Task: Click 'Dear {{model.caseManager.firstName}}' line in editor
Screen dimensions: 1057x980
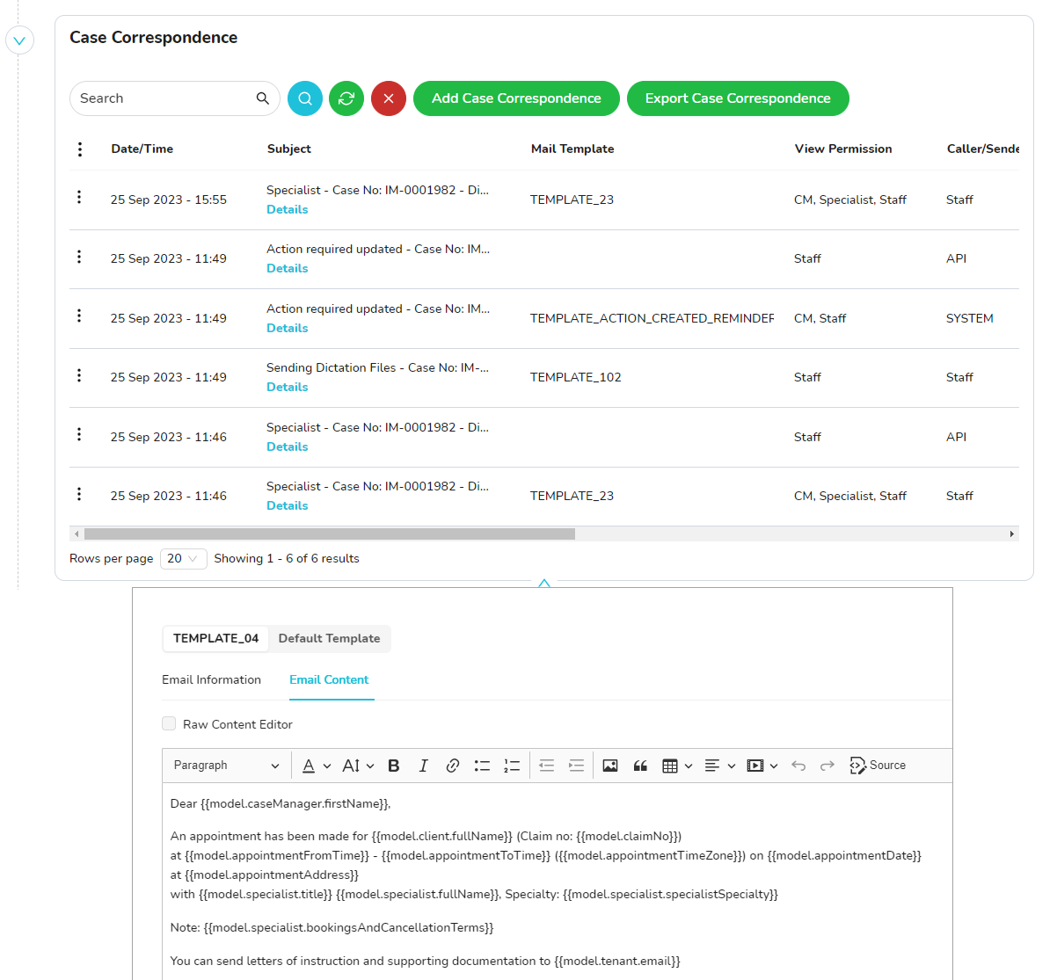Action: [x=281, y=803]
